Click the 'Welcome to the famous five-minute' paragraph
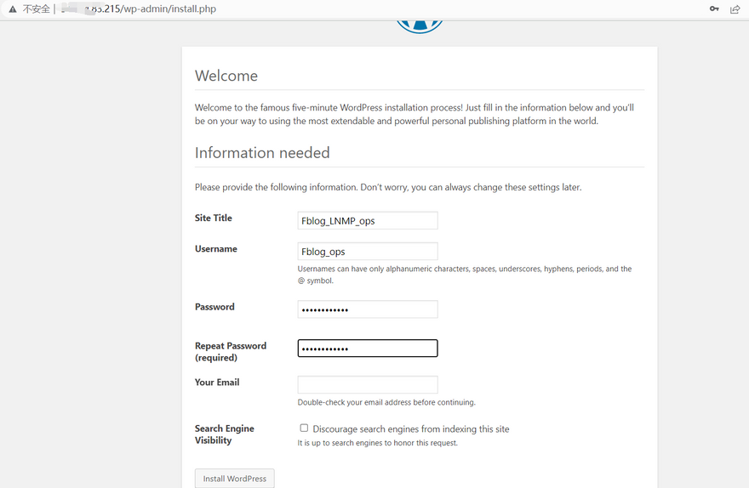 point(415,114)
